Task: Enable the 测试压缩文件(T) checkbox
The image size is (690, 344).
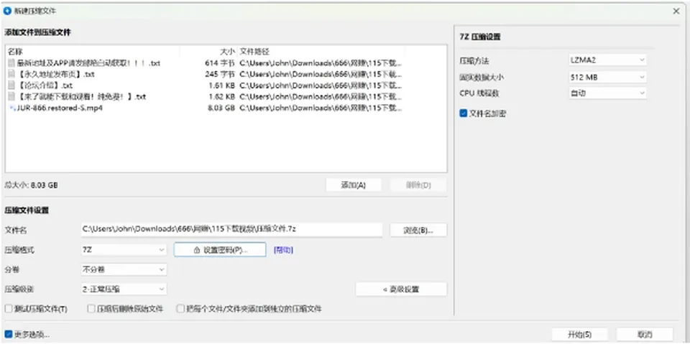Action: click(x=9, y=309)
